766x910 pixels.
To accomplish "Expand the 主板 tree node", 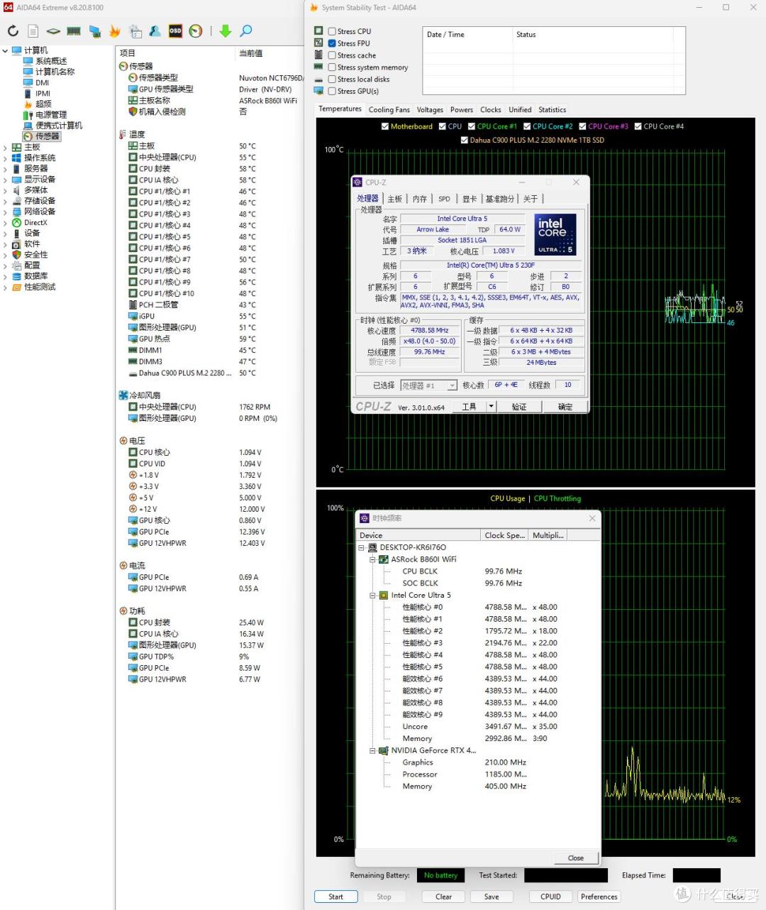I will click(x=5, y=148).
